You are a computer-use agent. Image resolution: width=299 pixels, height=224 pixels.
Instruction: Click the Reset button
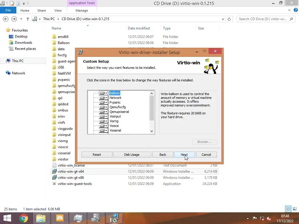(x=97, y=155)
